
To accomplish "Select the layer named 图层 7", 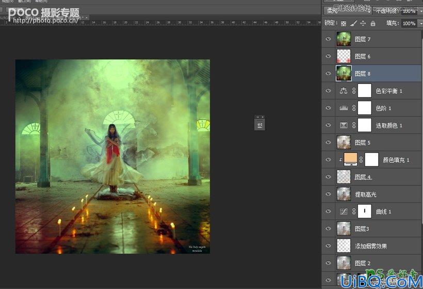I will click(363, 39).
